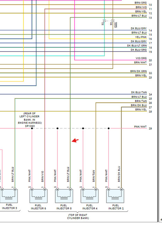The image size is (162, 225).
Task: Click pin number 24 on the right edge
Action: pos(150,94)
